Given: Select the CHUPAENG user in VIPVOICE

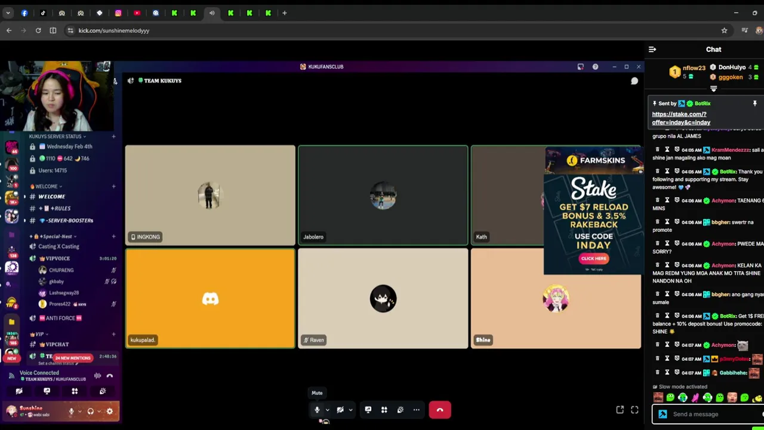Looking at the screenshot, I should click(61, 270).
